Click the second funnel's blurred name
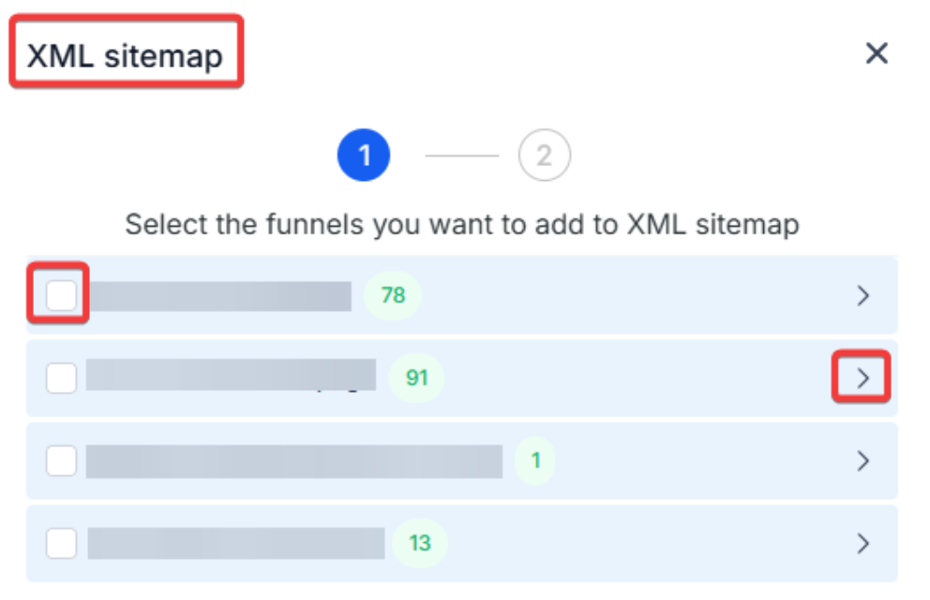Screen dimensions: 930x600 point(231,376)
